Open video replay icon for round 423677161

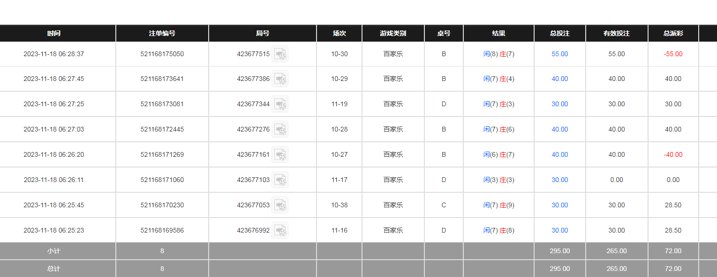pos(280,155)
